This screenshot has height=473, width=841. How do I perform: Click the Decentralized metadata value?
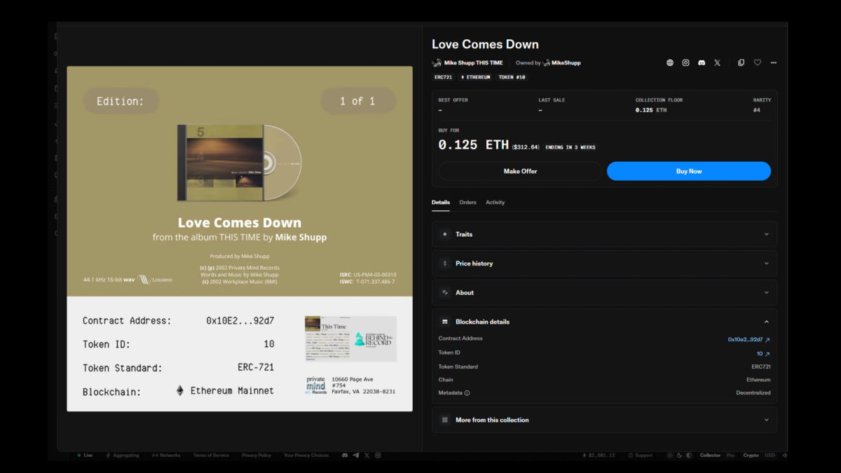753,393
